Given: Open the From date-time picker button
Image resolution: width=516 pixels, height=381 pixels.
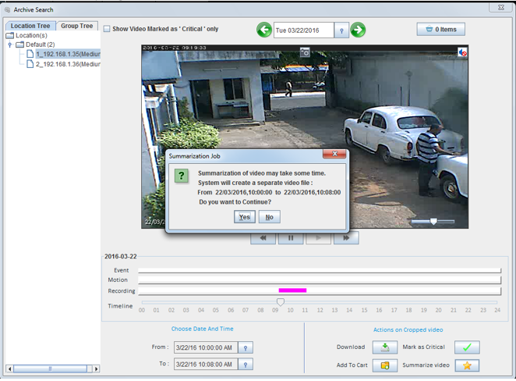Looking at the screenshot, I should (x=246, y=347).
